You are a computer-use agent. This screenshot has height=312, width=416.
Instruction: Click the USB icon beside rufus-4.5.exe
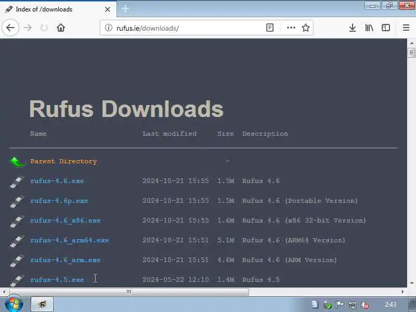17,281
